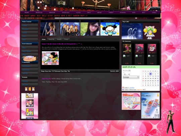Open the Chat Room sidebar button
The width and height of the screenshot is (181, 136).
pyautogui.click(x=30, y=70)
